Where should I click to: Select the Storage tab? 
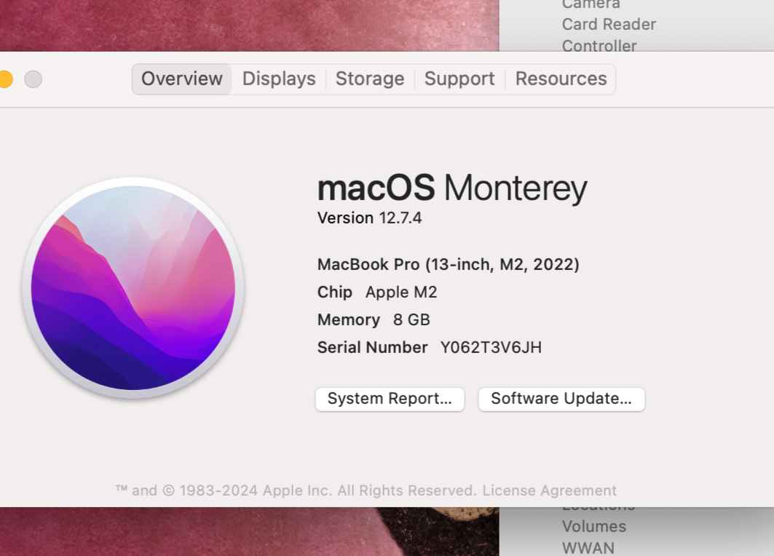(x=369, y=79)
